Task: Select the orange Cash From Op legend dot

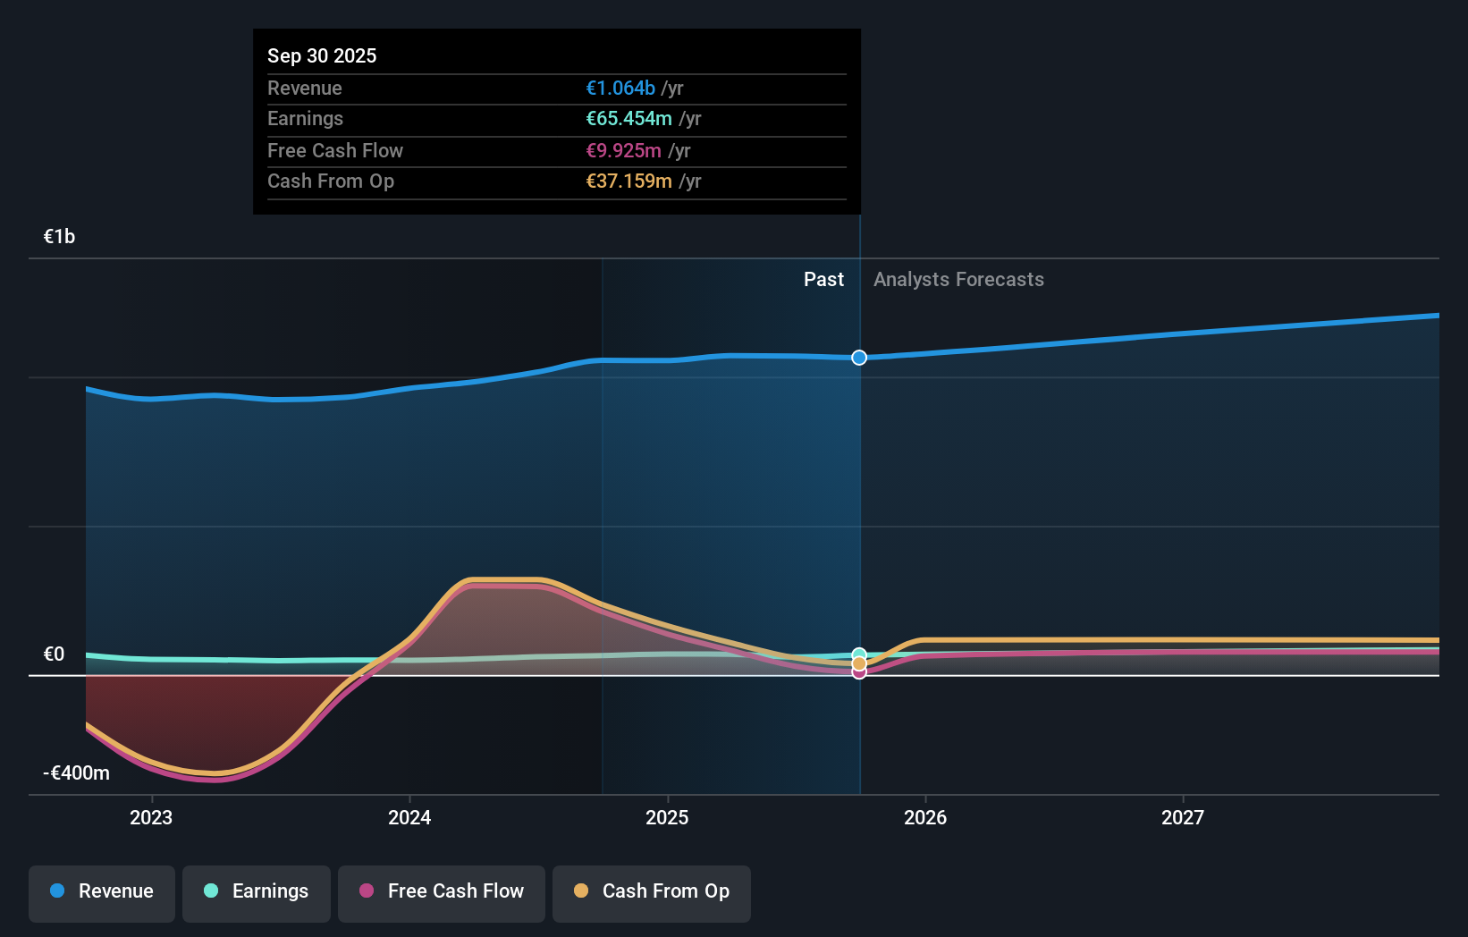Action: click(582, 891)
